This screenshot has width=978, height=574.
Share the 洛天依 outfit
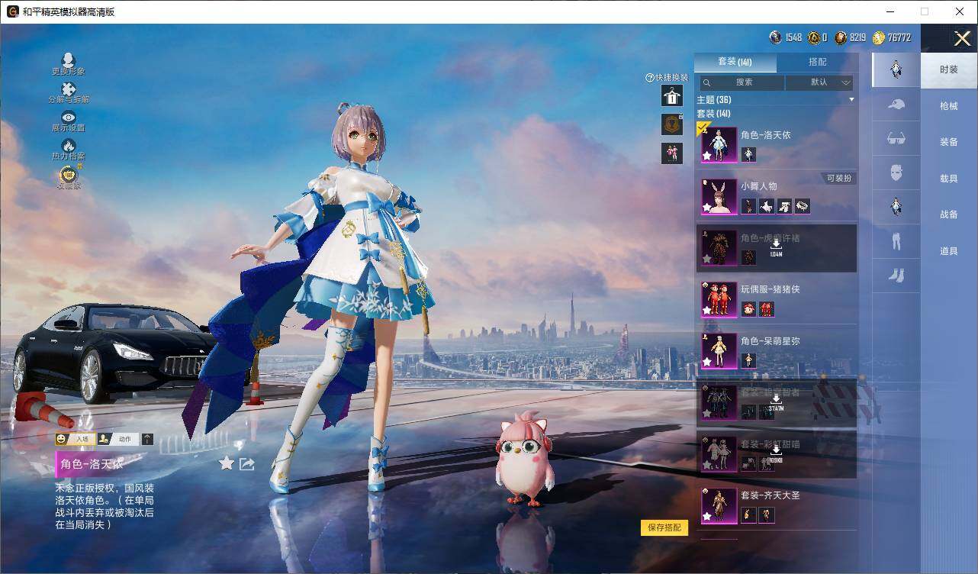[246, 463]
